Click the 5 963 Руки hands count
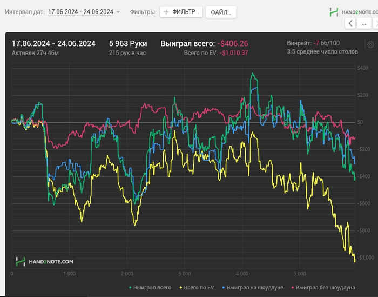 [128, 43]
